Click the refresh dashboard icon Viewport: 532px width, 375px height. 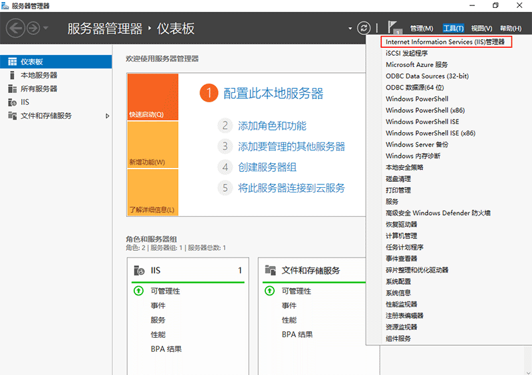pos(364,28)
